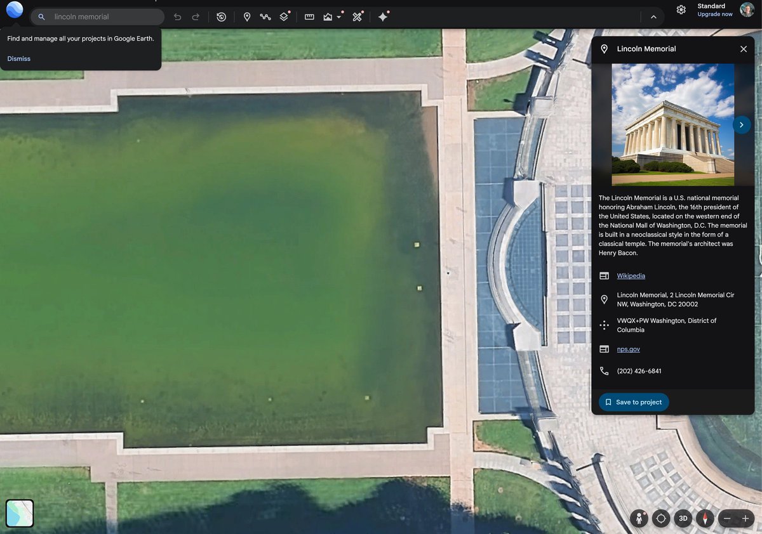Open the user profile avatar
The height and width of the screenshot is (534, 762).
[x=747, y=10]
